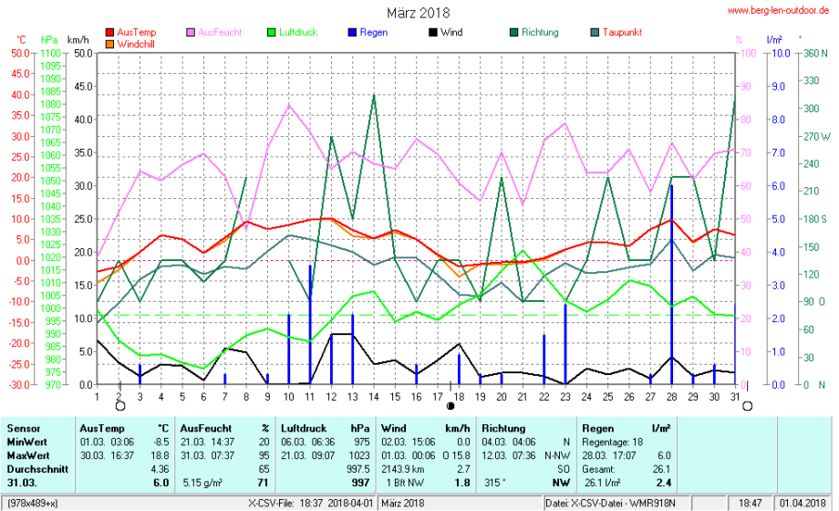Select the pink AusFeucht legend marker

[x=191, y=33]
